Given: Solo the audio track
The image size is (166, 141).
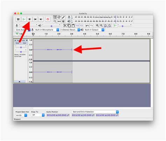Looking at the screenshot, I should [25, 43].
